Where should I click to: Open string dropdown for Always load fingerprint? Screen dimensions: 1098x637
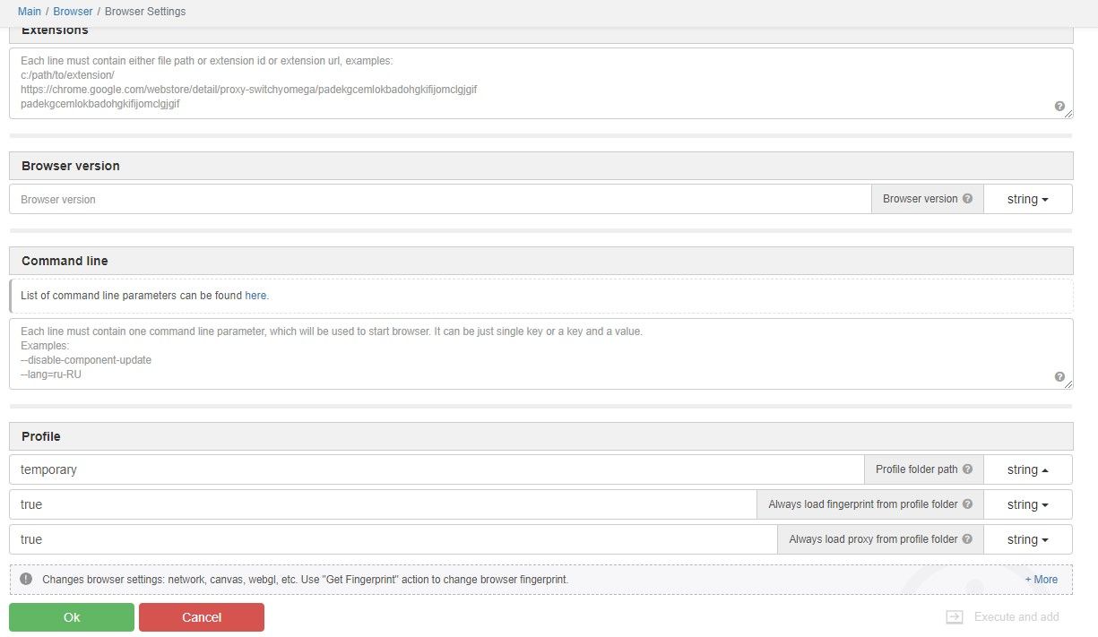click(1027, 504)
